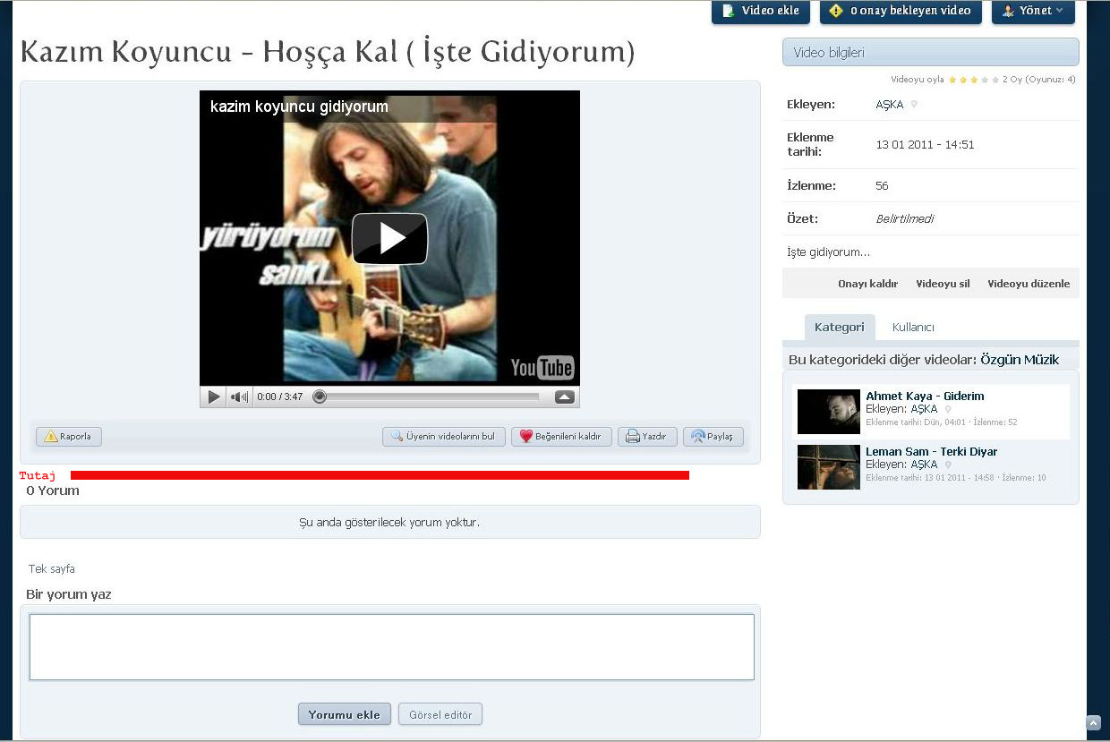Open 0 onay bekleyen video
This screenshot has width=1110, height=742.
click(901, 11)
